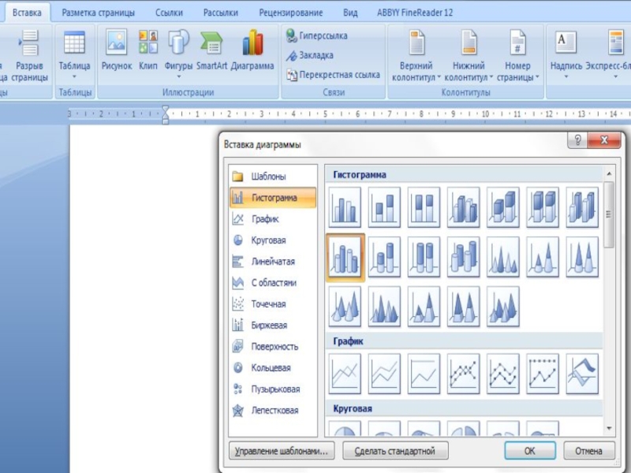Click the Отмена cancel button
The width and height of the screenshot is (631, 473).
pyautogui.click(x=588, y=450)
